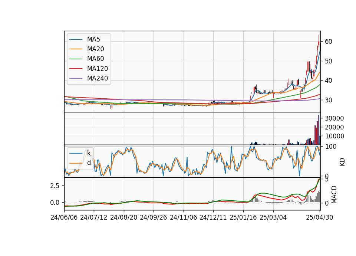Click the 24/06/06 date tick label
Image resolution: width=356 pixels, height=256 pixels.
pyautogui.click(x=64, y=217)
